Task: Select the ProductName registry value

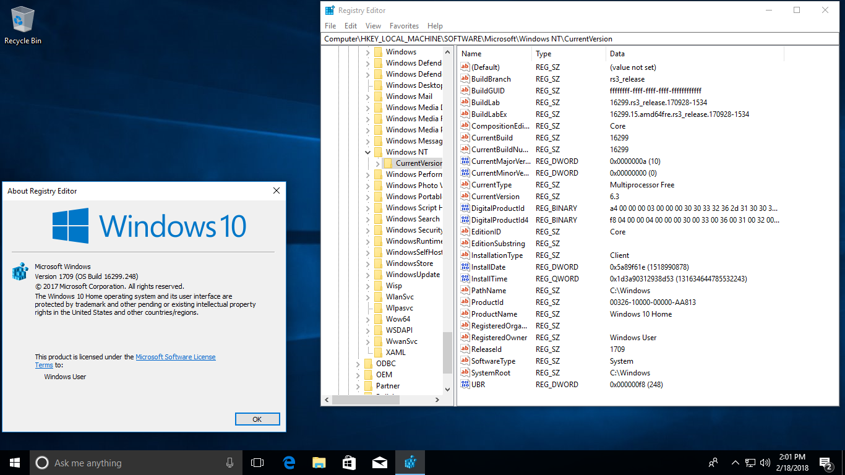Action: 494,314
